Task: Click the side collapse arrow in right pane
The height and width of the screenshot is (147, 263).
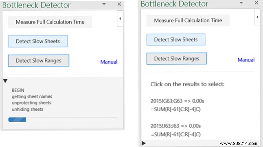Action: 257,17
